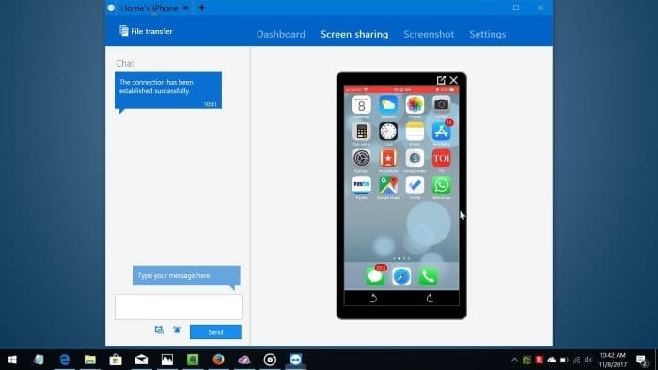Send the chat message
Screen dimensions: 658x370
point(215,331)
